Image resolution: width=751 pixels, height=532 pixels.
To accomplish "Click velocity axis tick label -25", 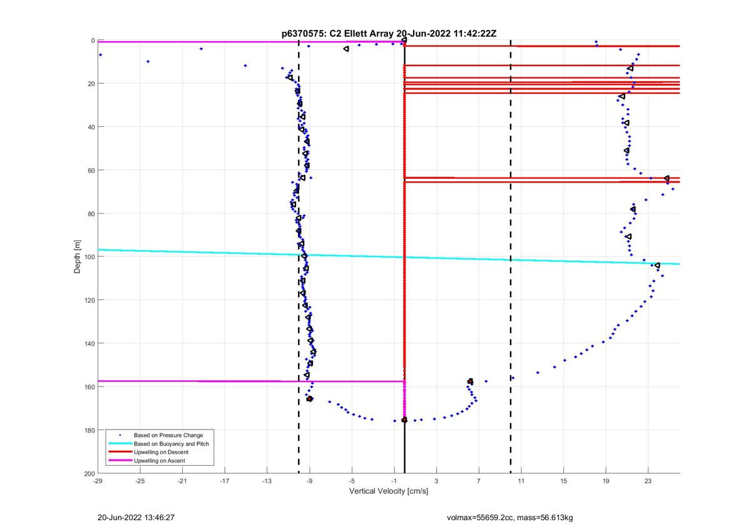I will (140, 481).
